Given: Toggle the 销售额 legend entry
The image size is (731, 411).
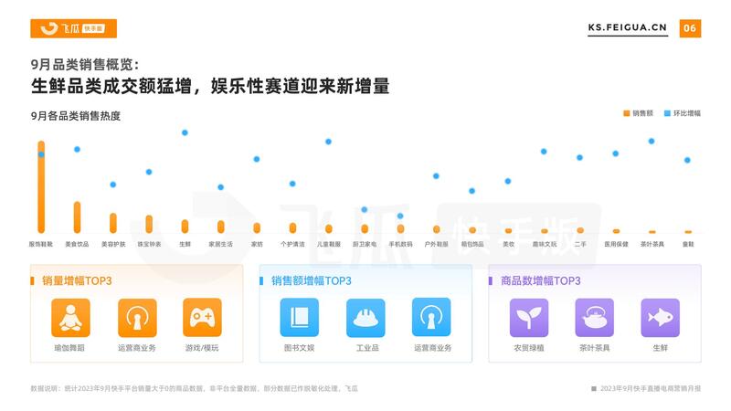Looking at the screenshot, I should (x=639, y=113).
